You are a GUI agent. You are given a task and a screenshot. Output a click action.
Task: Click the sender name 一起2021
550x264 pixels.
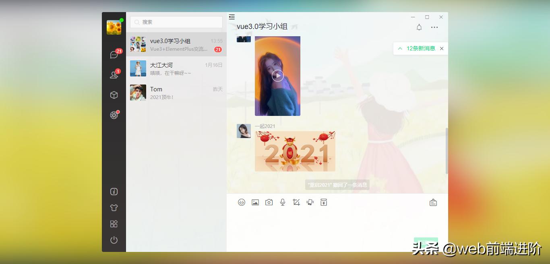tap(265, 126)
